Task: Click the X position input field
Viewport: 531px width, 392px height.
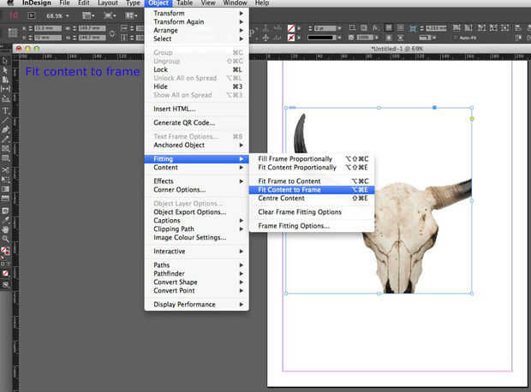Action: pyautogui.click(x=48, y=28)
